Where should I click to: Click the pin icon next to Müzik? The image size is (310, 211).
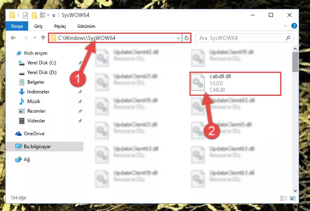80,101
